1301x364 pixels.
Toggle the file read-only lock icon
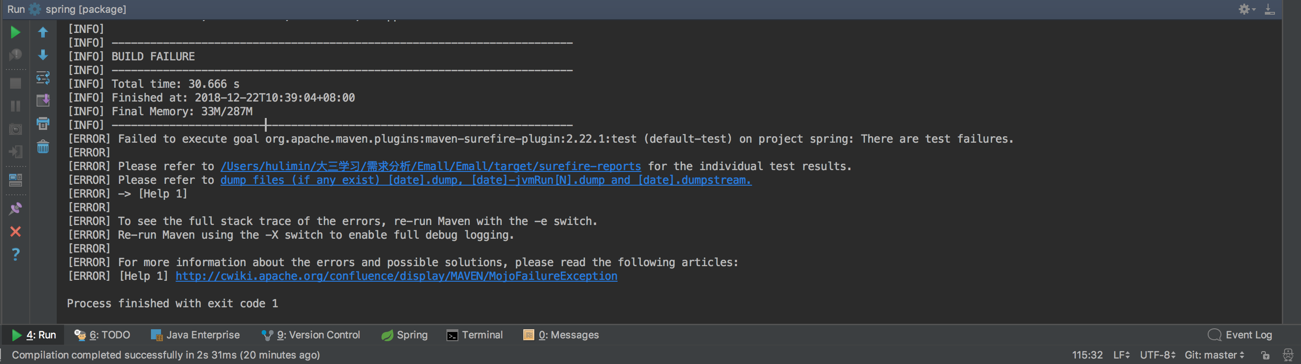[1265, 355]
